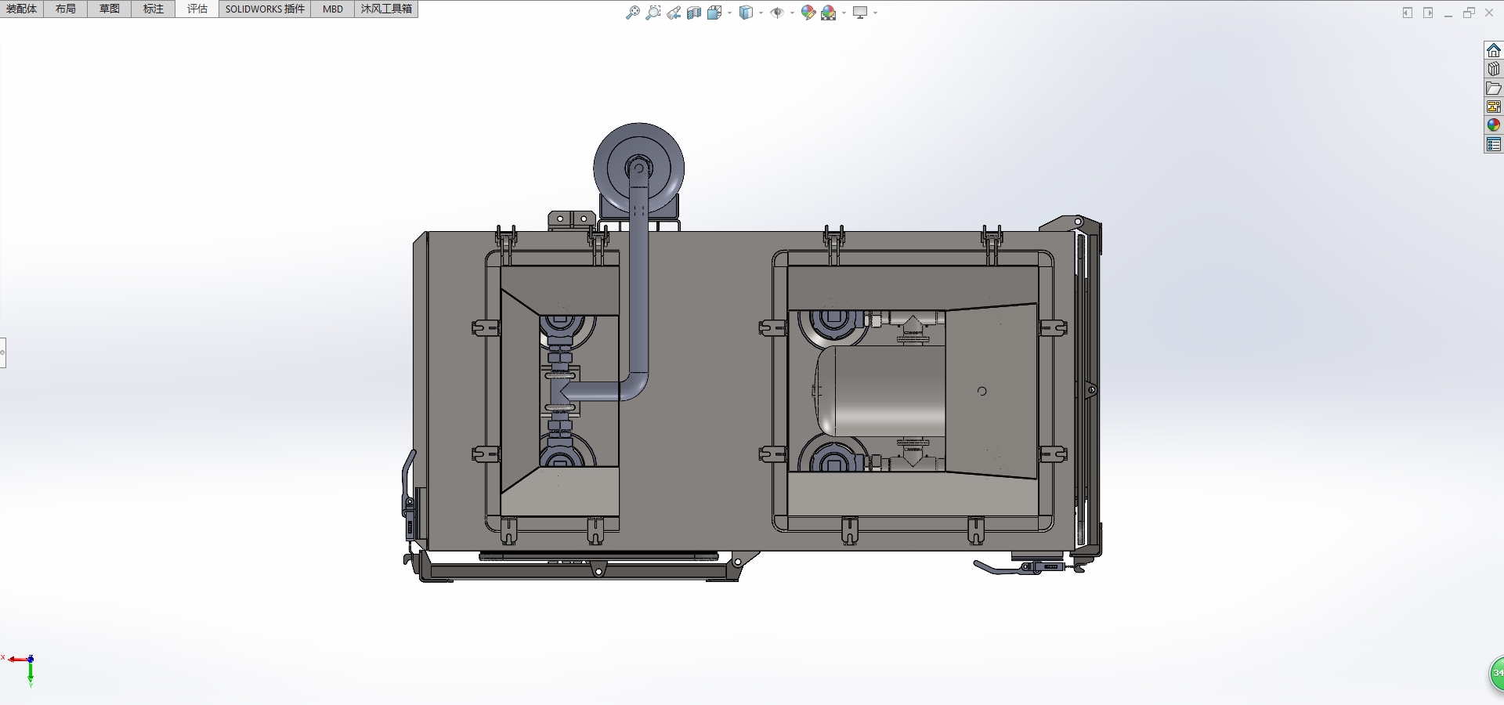Open the Design Library task pane tab
The image size is (1504, 705).
pos(1494,69)
